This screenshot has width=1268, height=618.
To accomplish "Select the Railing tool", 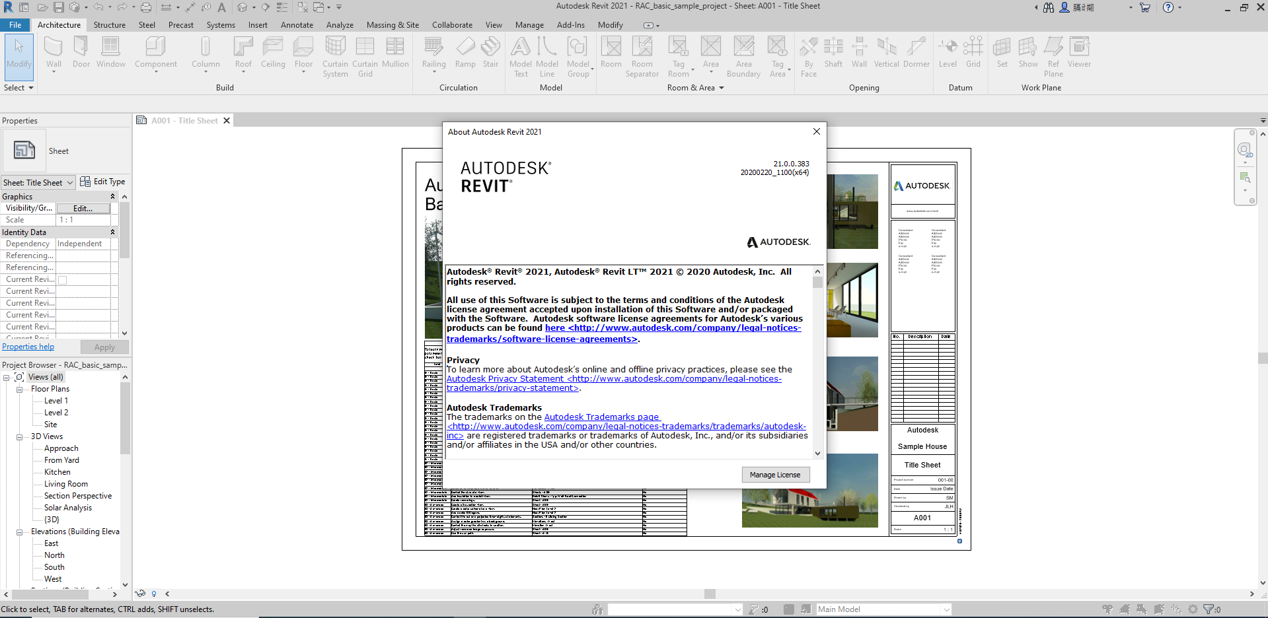I will 433,53.
